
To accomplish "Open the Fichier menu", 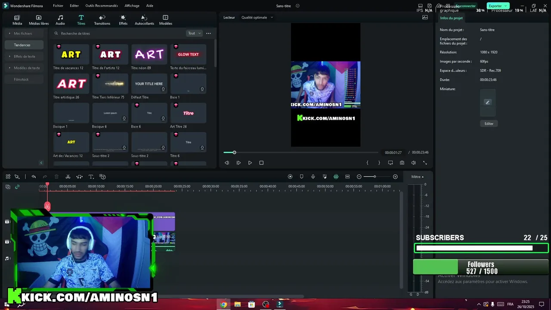I will pyautogui.click(x=58, y=6).
